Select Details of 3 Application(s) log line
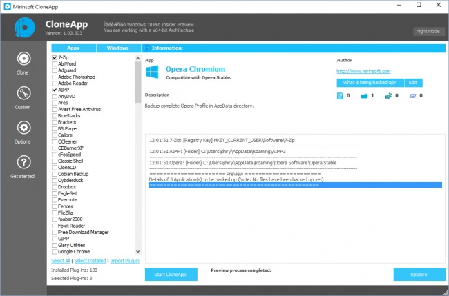The height and width of the screenshot is (296, 449). (236, 179)
